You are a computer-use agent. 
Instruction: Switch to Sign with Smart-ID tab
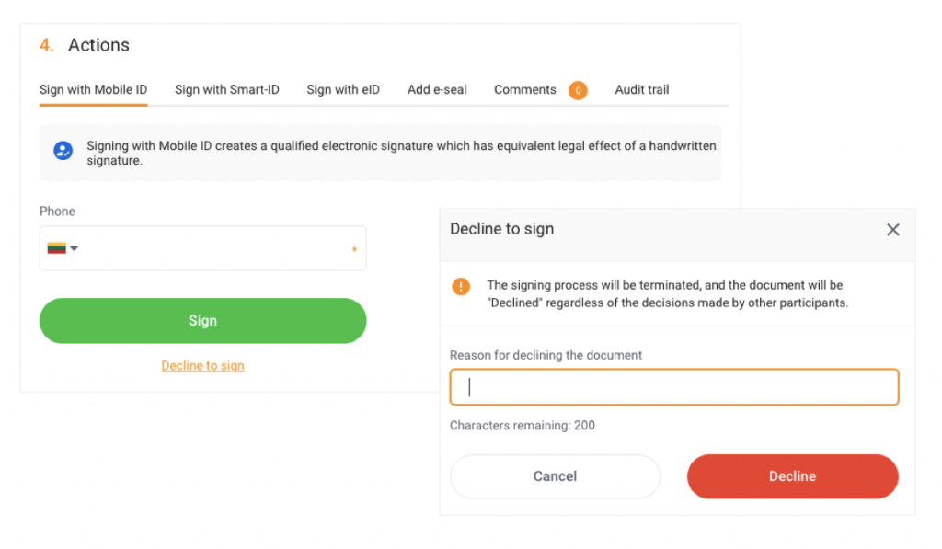click(227, 89)
